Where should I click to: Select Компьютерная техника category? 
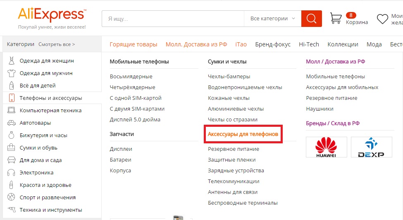tap(50, 110)
